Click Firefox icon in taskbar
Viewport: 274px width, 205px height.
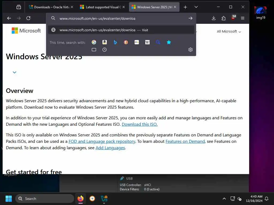tap(80, 199)
